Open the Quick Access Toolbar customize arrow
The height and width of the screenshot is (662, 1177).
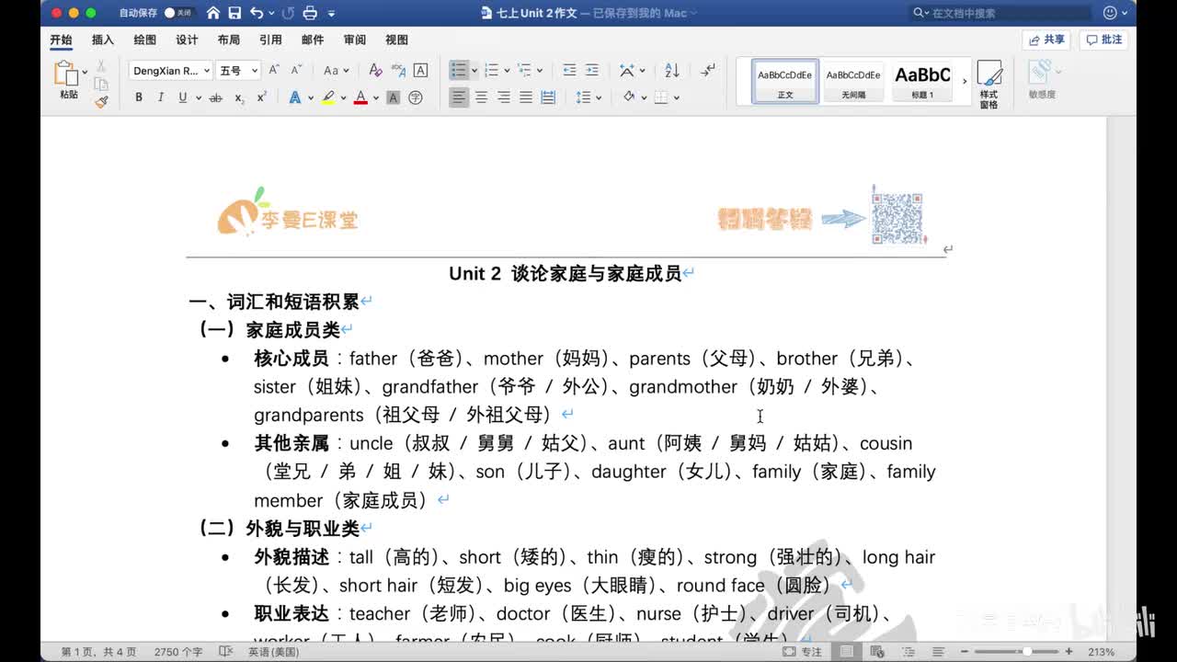tap(332, 14)
